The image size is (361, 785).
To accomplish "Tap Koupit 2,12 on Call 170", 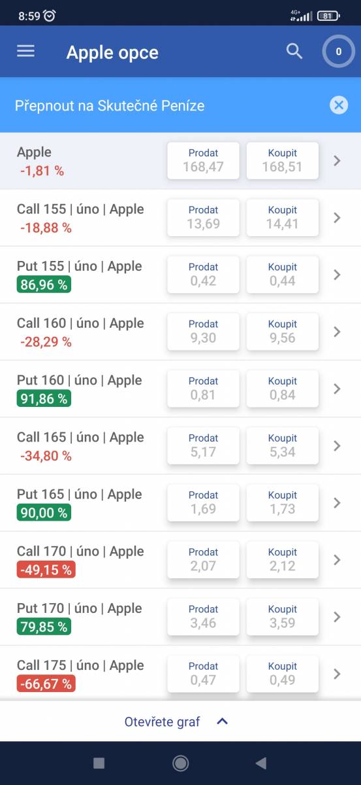I will 282,560.
